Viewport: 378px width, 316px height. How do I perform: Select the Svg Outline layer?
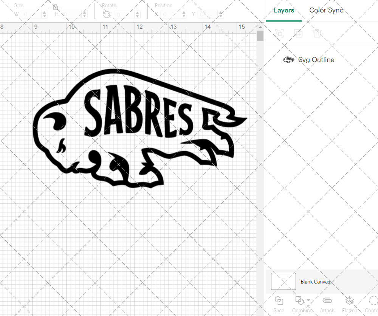click(x=322, y=60)
